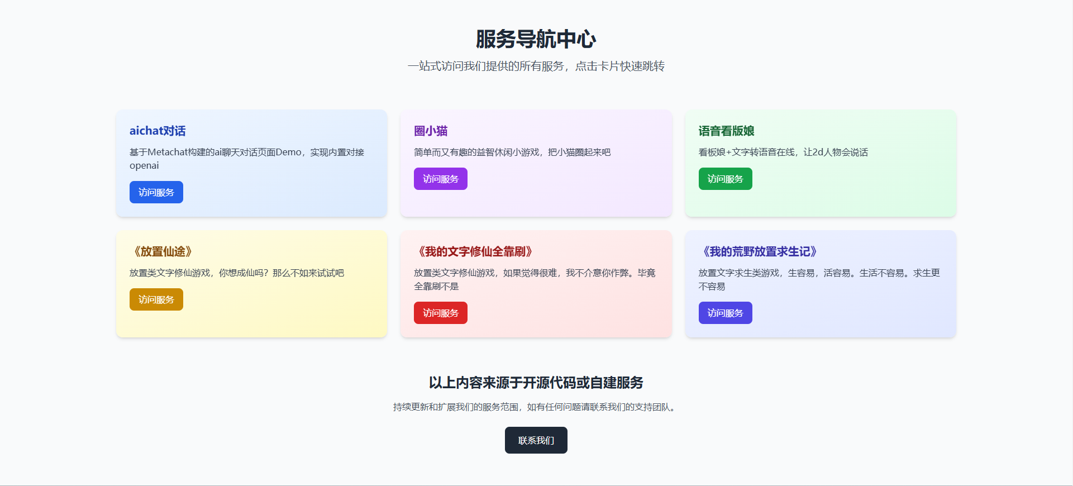The width and height of the screenshot is (1073, 486).
Task: Click the 一站式访问 subtitle below the page heading
Action: 536,66
